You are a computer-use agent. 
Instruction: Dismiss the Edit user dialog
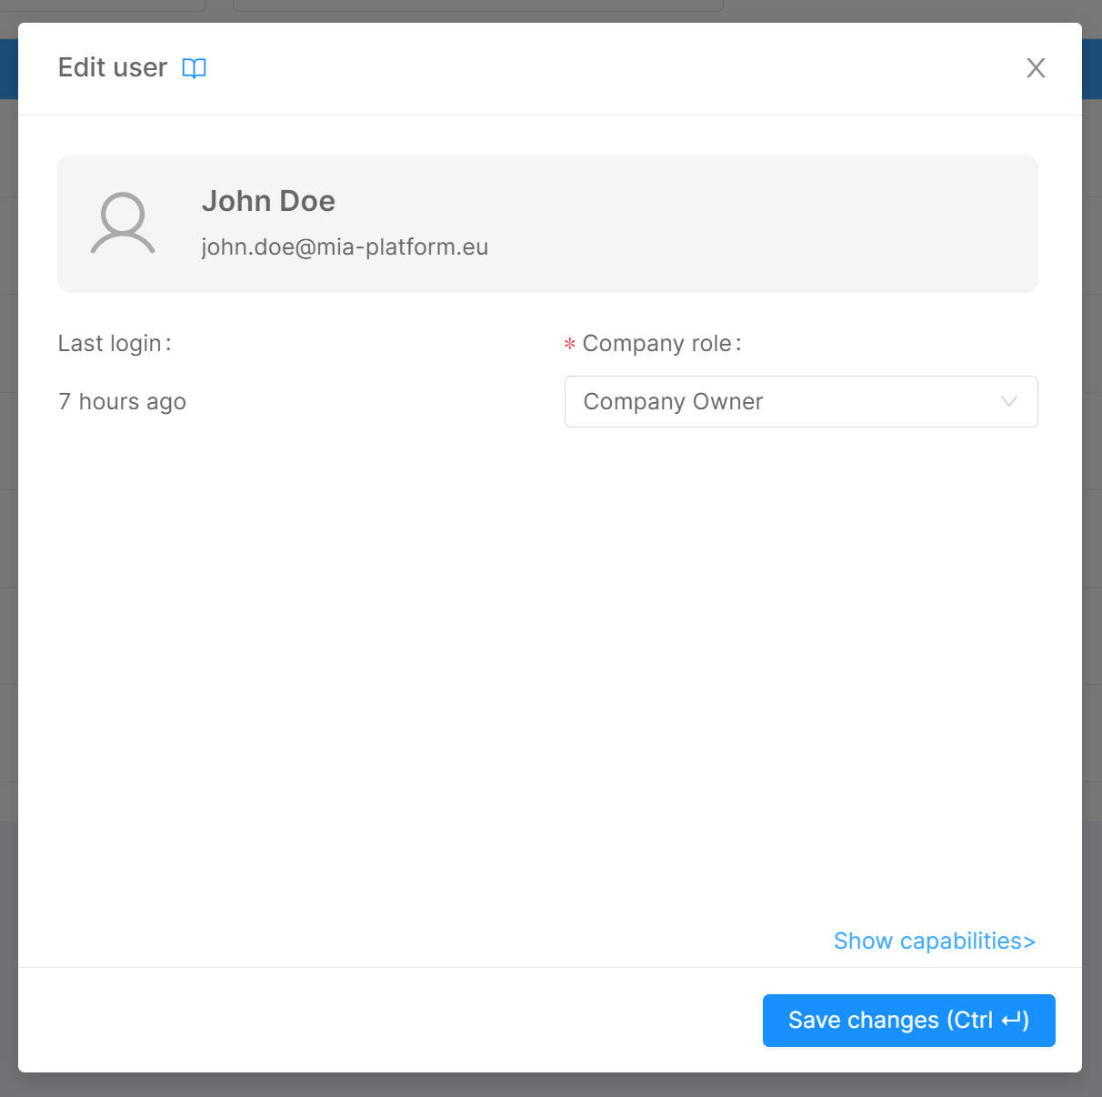pos(1036,67)
